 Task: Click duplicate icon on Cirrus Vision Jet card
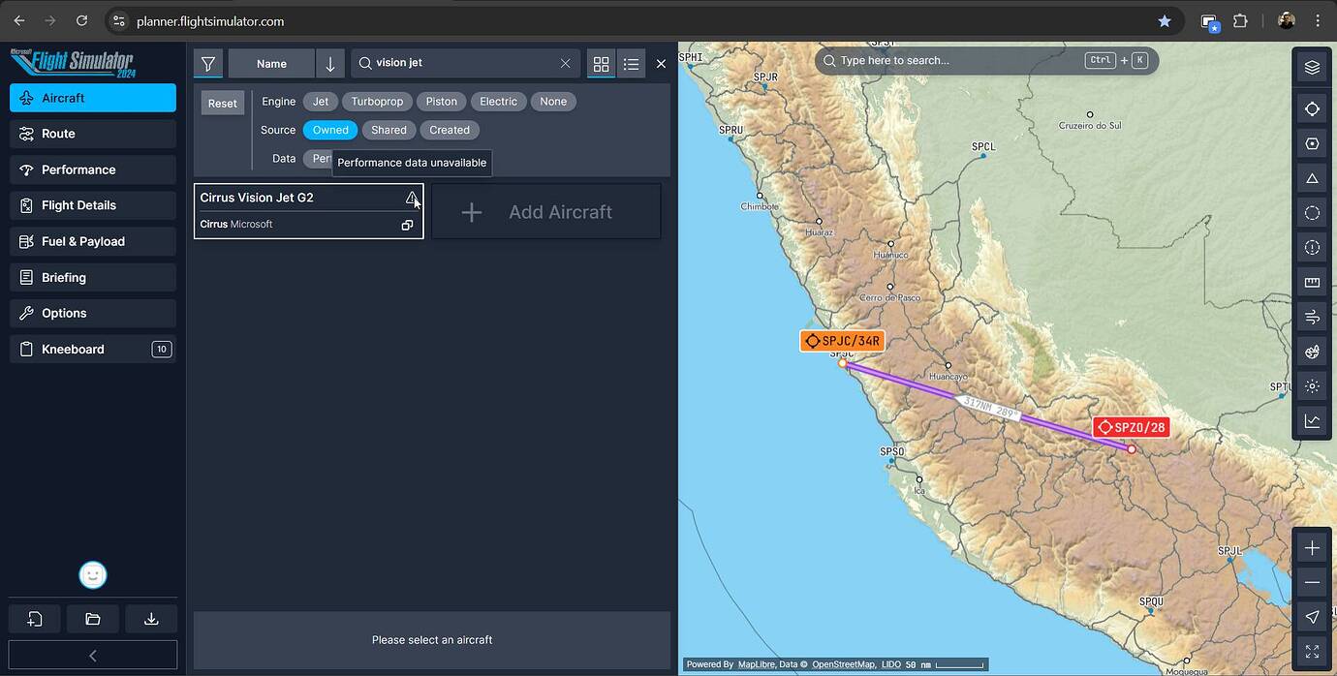point(407,225)
